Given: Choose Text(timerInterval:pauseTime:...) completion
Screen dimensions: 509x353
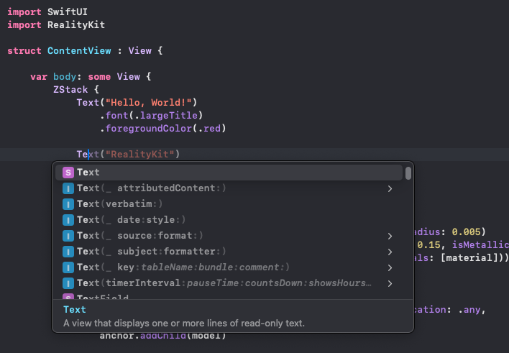Looking at the screenshot, I should 229,283.
